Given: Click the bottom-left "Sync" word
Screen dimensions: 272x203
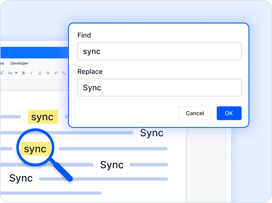Looking at the screenshot, I should point(21,178).
